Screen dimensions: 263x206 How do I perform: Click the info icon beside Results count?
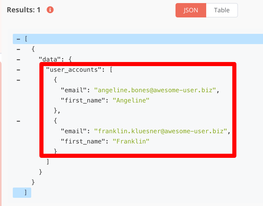pos(50,10)
